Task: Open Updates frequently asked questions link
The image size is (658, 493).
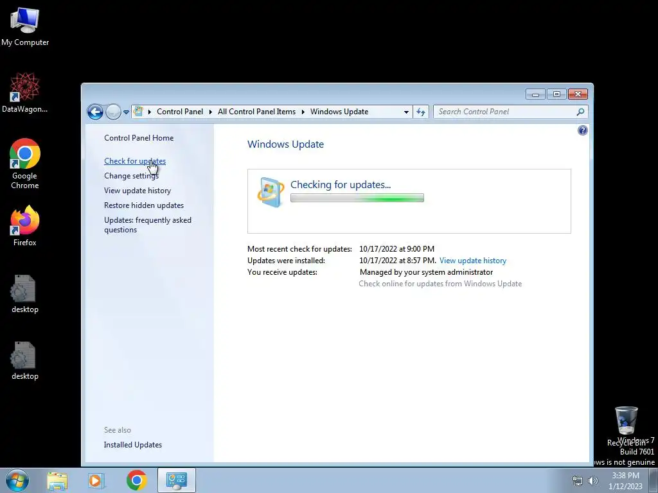Action: click(147, 225)
